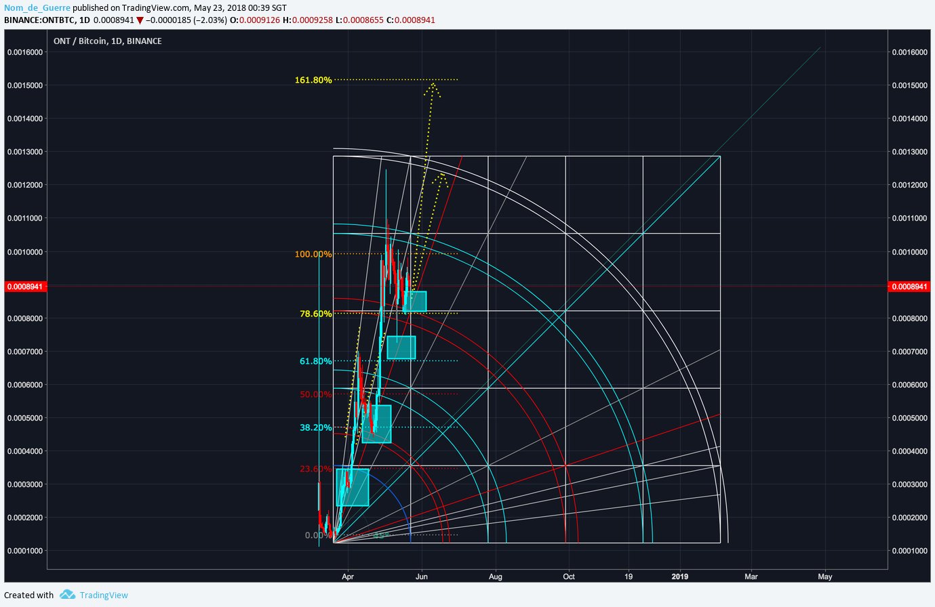Select the teal box above the 61.80% level
This screenshot has width=935, height=607.
(x=401, y=348)
